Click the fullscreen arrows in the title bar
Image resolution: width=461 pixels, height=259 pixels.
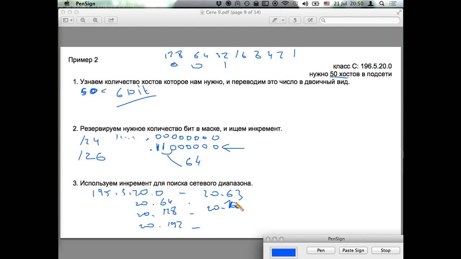[399, 12]
